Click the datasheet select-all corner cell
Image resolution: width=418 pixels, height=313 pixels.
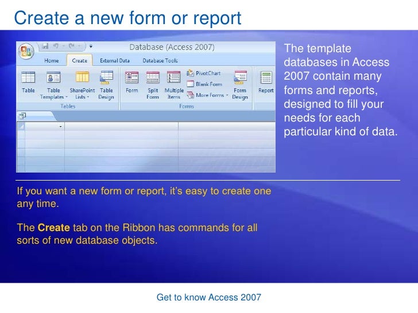(x=21, y=127)
